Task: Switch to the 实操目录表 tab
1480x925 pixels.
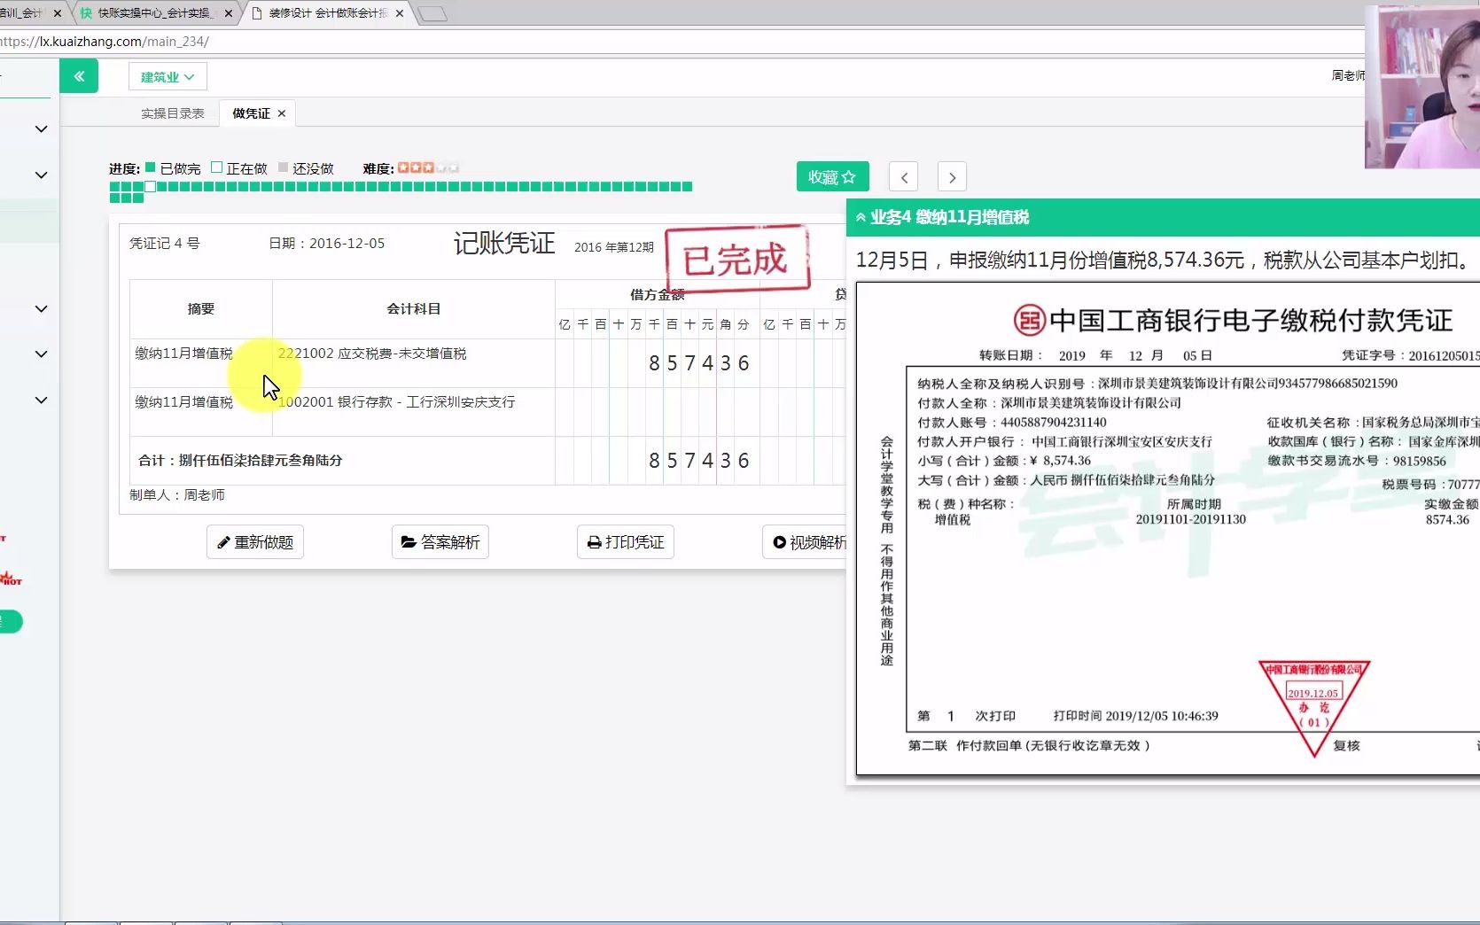Action: [173, 113]
